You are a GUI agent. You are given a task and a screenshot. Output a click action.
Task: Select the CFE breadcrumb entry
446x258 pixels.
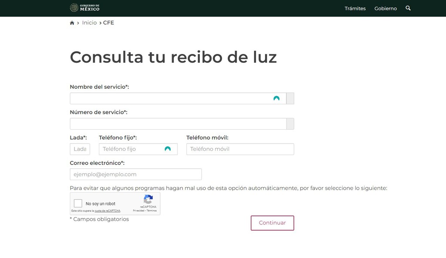(x=108, y=22)
